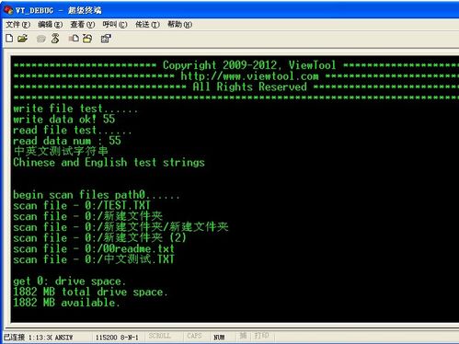Click the SCROLL indicator in status bar

tap(159, 336)
